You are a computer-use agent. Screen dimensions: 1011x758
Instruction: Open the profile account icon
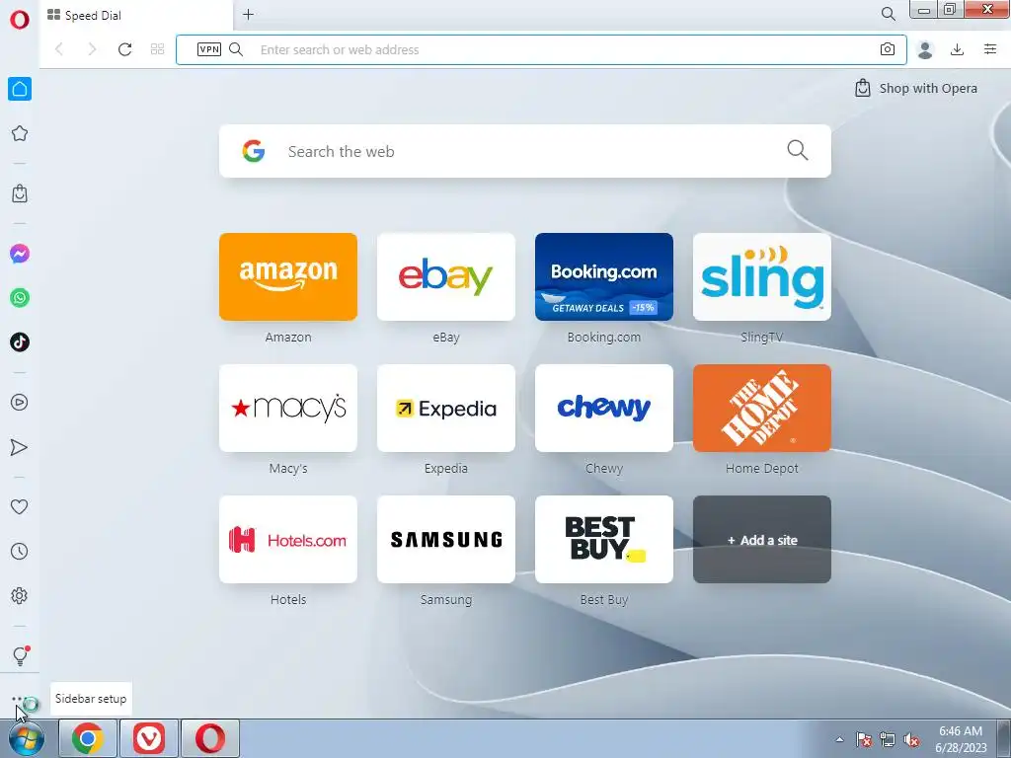point(925,49)
